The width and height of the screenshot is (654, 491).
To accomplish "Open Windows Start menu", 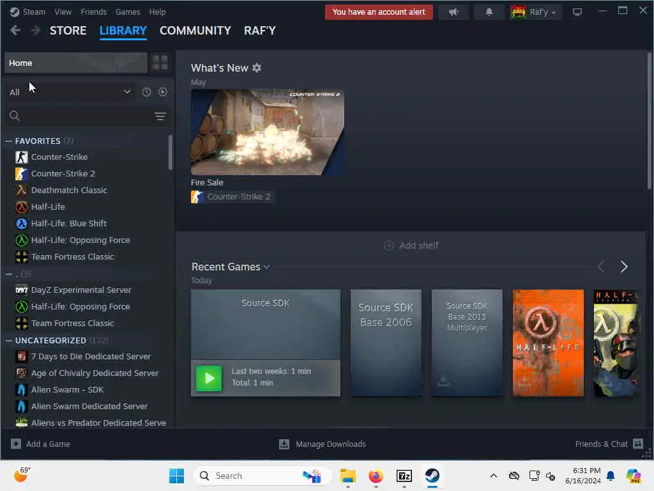I will pos(176,476).
